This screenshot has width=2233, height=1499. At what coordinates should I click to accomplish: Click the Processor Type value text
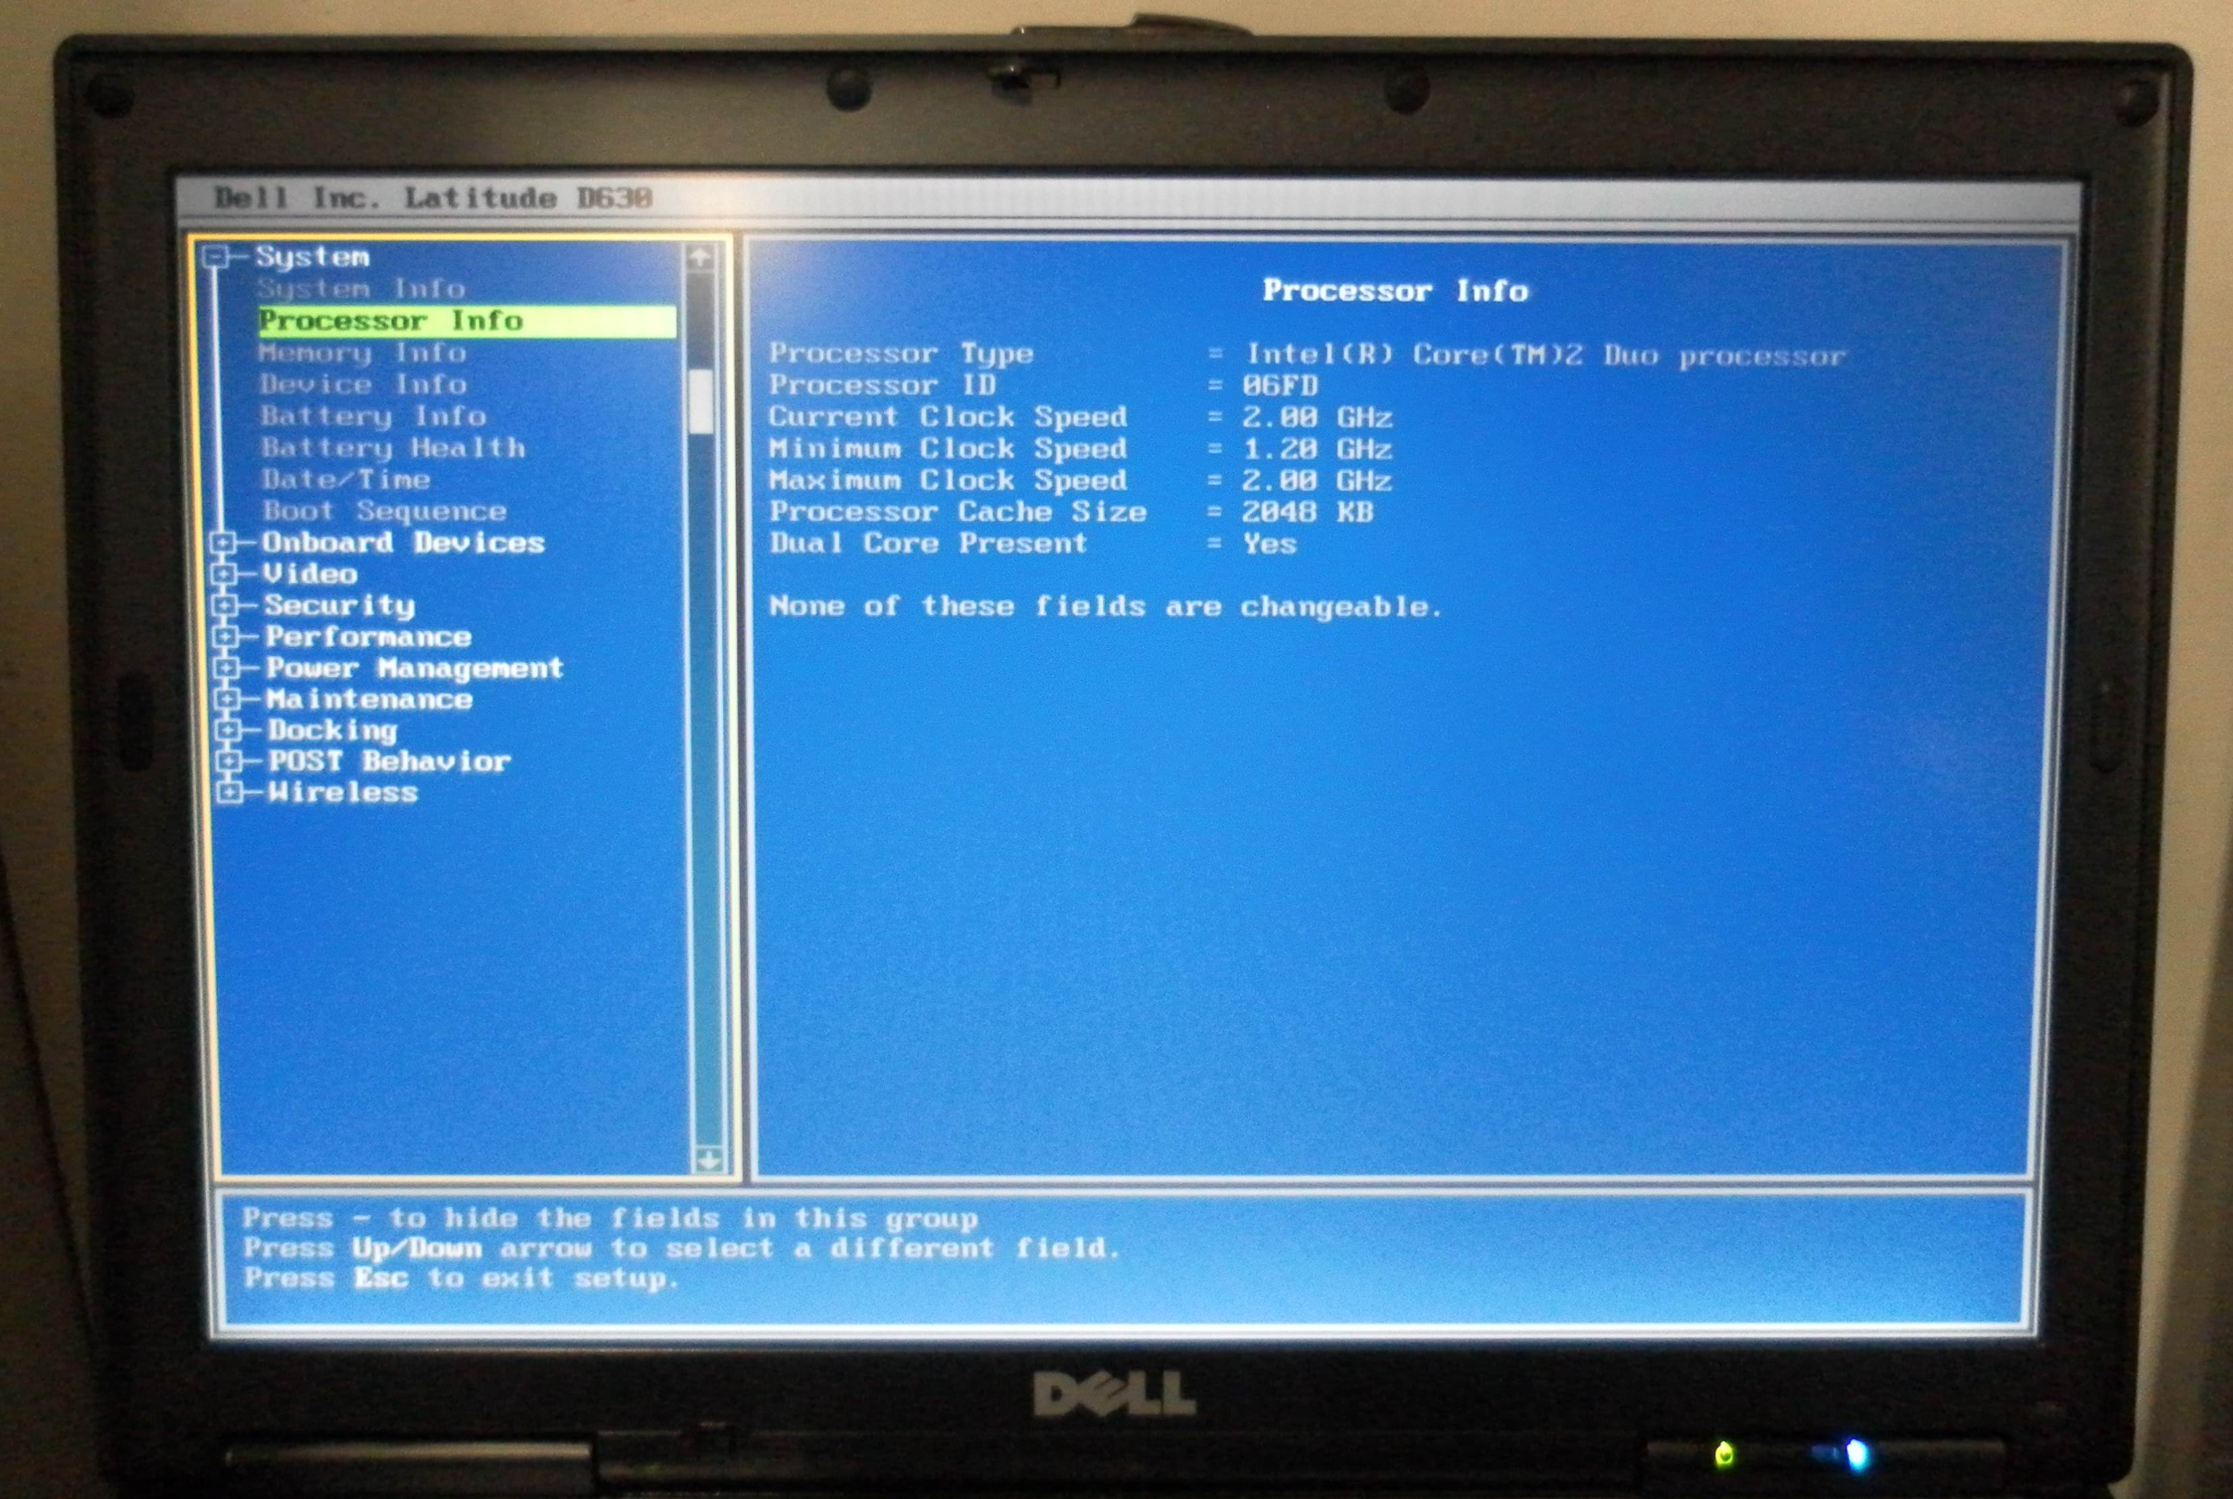tap(1546, 356)
